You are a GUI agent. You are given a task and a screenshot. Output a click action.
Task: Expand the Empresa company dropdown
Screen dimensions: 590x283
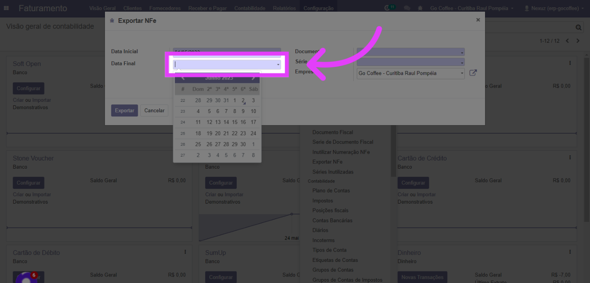coord(462,73)
